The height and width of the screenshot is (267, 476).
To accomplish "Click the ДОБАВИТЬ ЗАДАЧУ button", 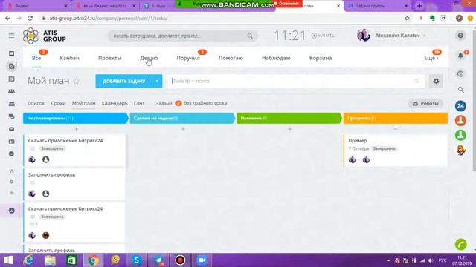I will (x=124, y=81).
